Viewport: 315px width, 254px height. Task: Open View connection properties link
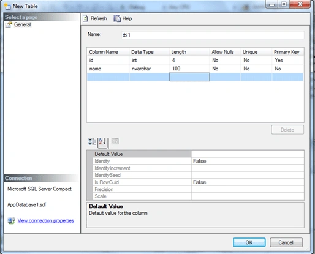point(45,220)
